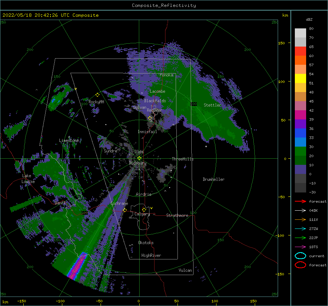
Task: Select the 80 dBZ light grey swatch
Action: click(x=300, y=33)
